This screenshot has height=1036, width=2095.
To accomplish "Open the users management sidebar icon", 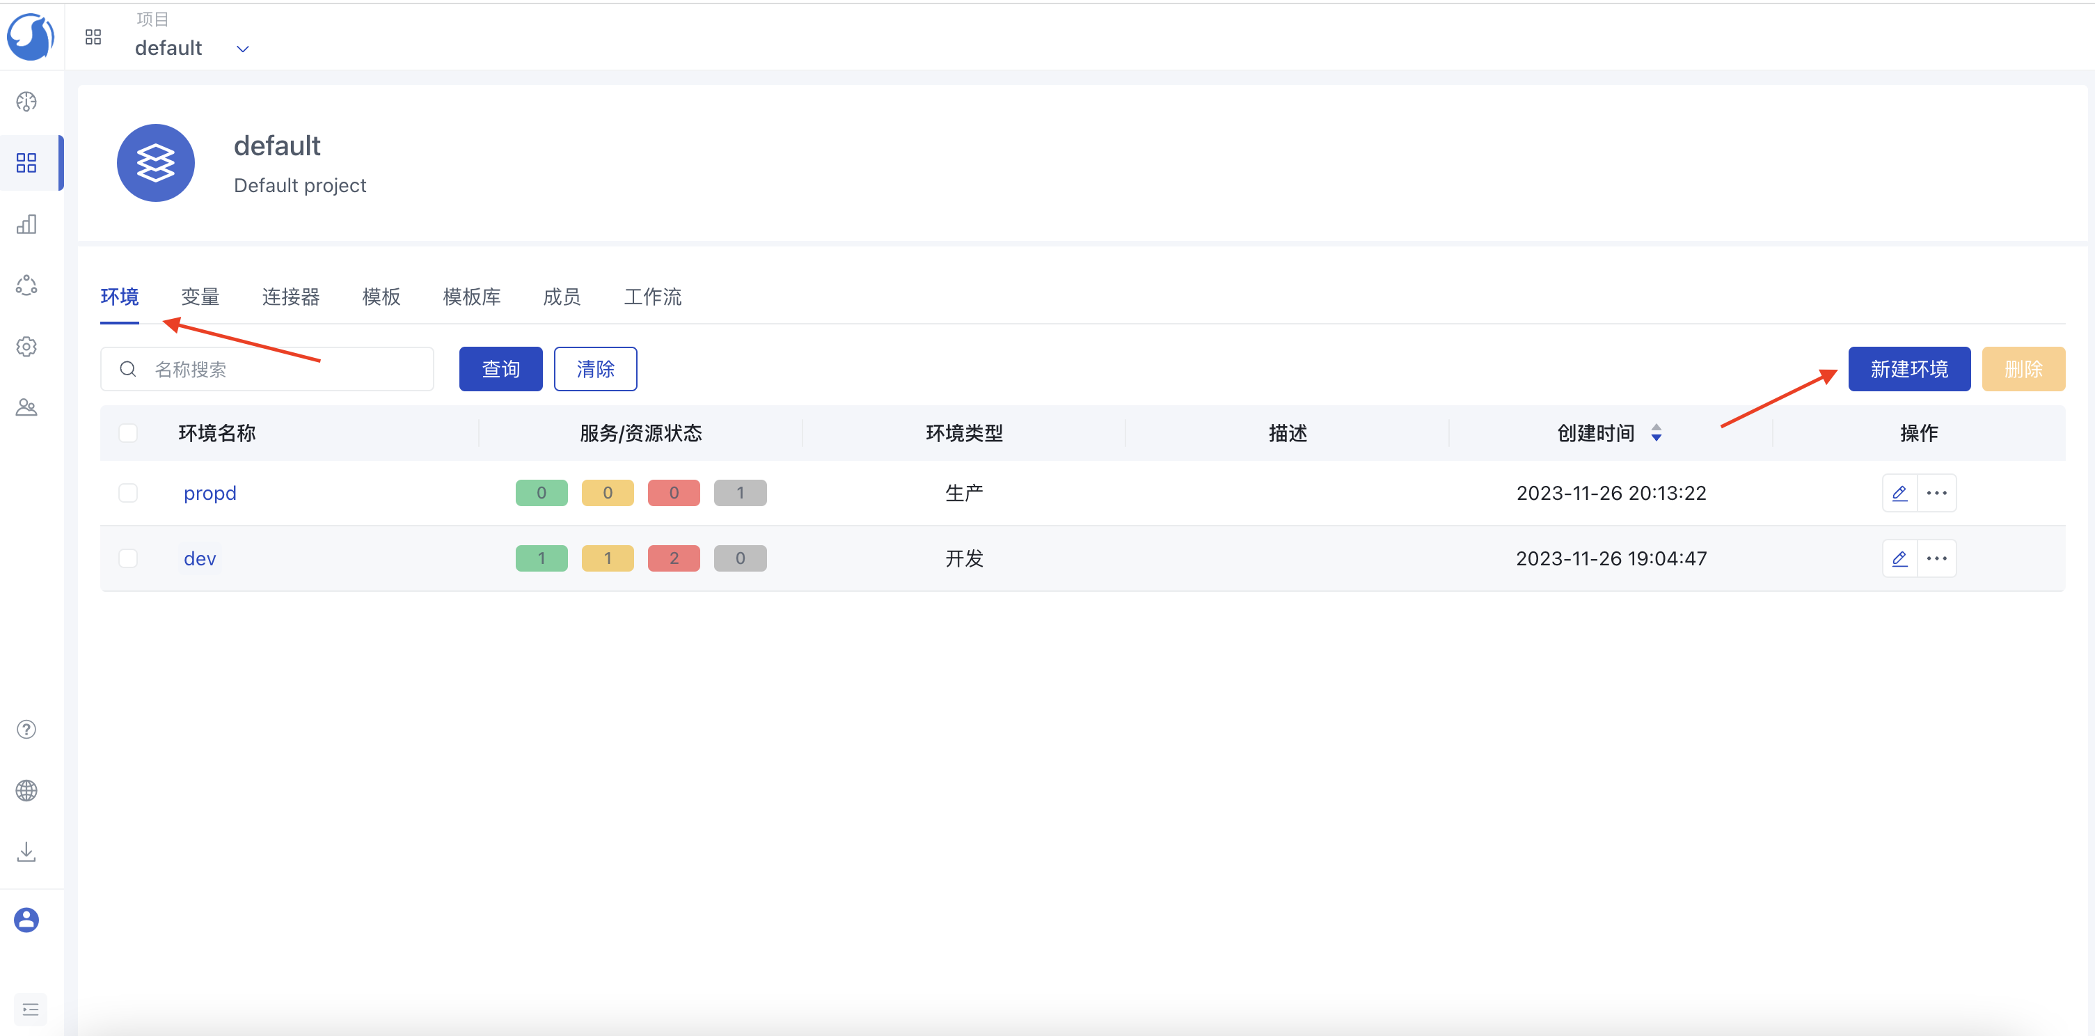I will point(27,407).
